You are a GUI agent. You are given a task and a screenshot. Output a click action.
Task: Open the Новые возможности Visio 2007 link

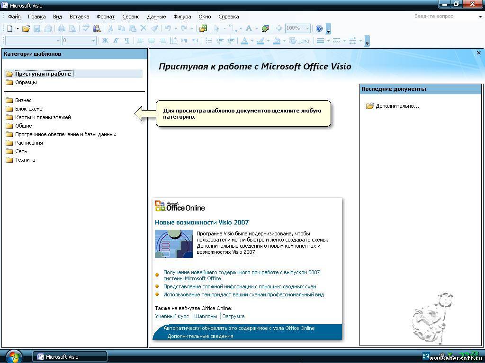[202, 222]
